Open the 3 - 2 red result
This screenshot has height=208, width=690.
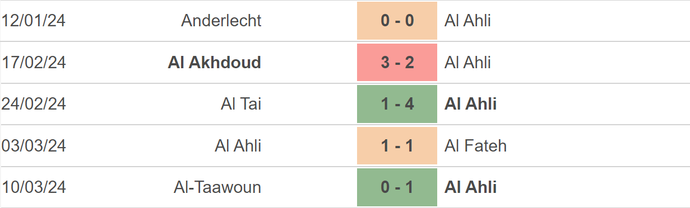pyautogui.click(x=397, y=62)
